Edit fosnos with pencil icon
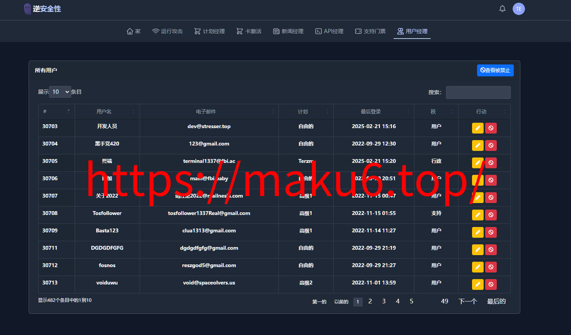571x335 pixels. [478, 267]
